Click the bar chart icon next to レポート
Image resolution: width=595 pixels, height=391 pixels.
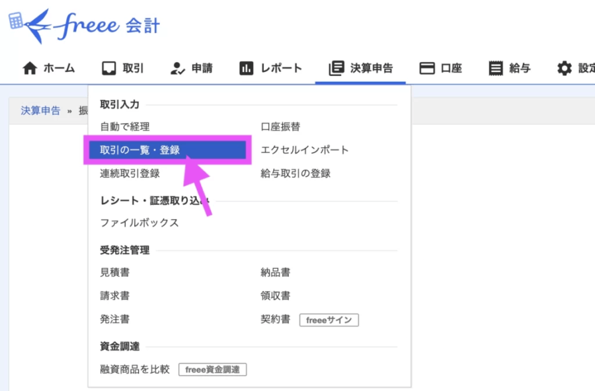tap(247, 68)
